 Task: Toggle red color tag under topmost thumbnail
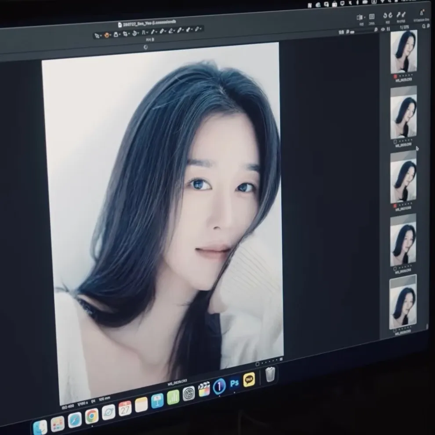pyautogui.click(x=395, y=76)
